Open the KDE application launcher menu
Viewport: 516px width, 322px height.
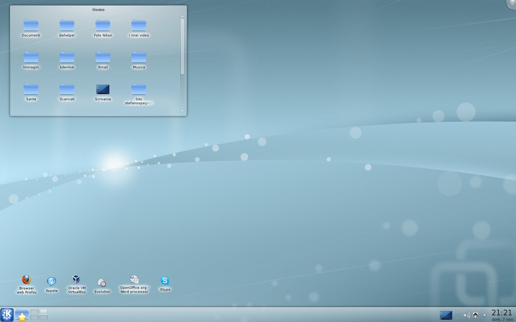point(7,315)
